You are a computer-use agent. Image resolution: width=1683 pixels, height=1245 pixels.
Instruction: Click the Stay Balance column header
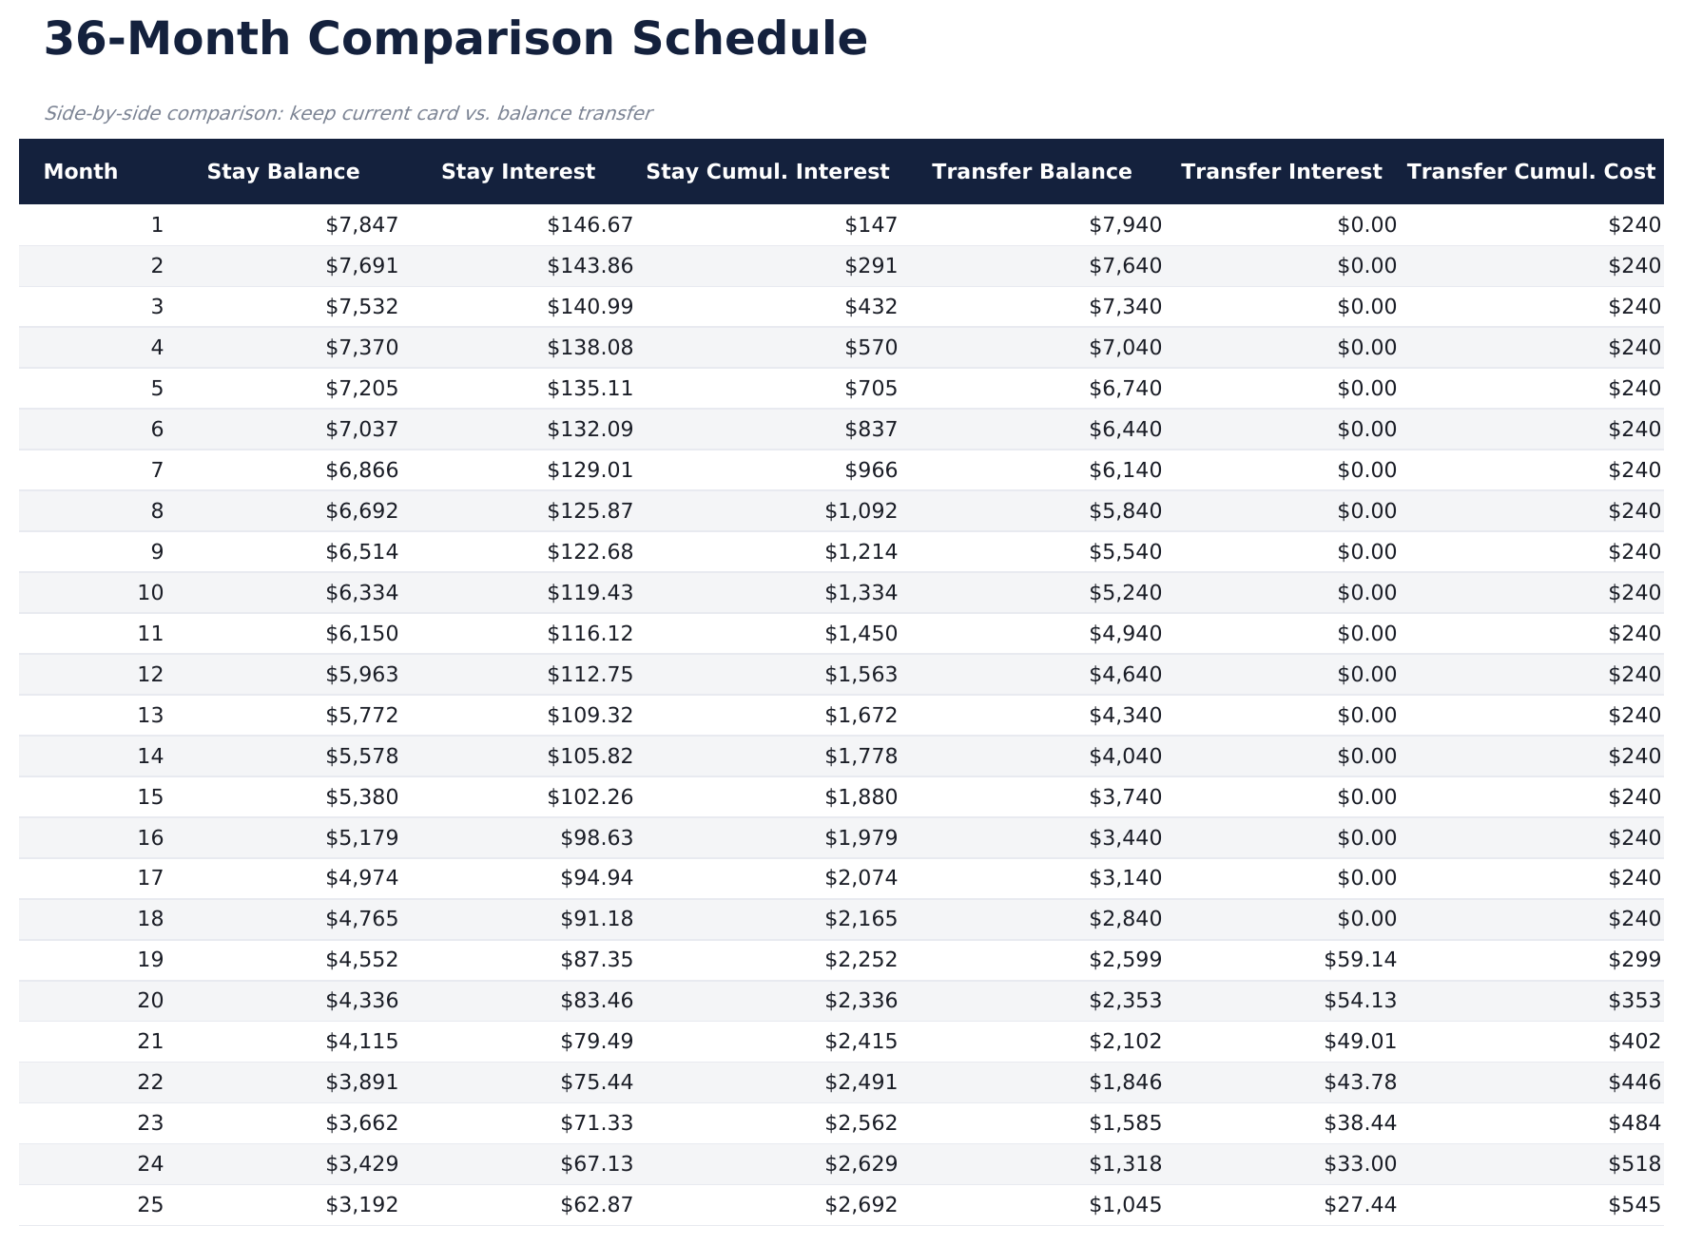(283, 172)
